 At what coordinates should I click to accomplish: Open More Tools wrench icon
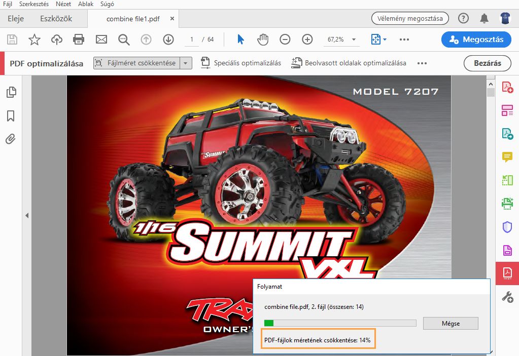[x=507, y=297]
